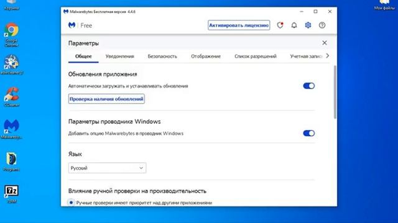Open the help question mark icon
Viewport: 398px width, 223px height.
pos(322,25)
